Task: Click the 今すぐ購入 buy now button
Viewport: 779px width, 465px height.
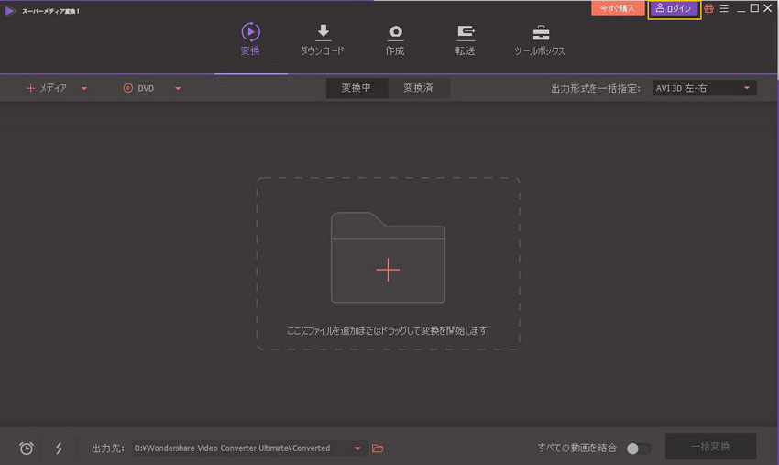Action: (618, 8)
